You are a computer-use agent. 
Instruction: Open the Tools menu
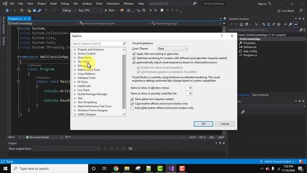(99, 3)
